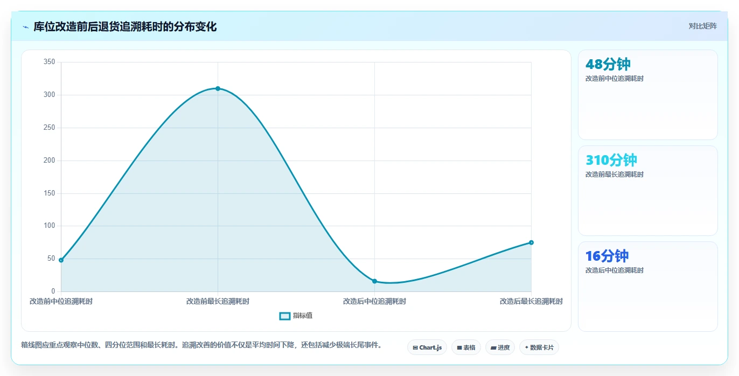
Task: Toggle the 指标值 legend item
Action: pyautogui.click(x=296, y=316)
